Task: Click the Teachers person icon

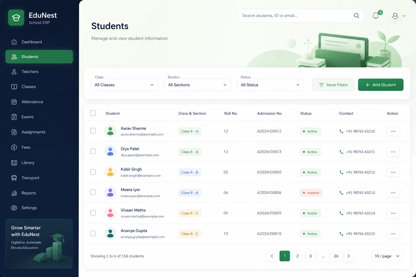Action: (x=14, y=72)
